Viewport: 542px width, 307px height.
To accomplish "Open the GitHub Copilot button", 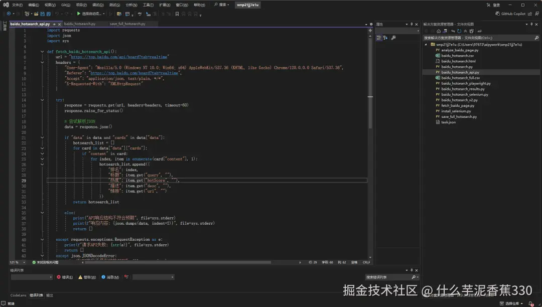I will [510, 14].
